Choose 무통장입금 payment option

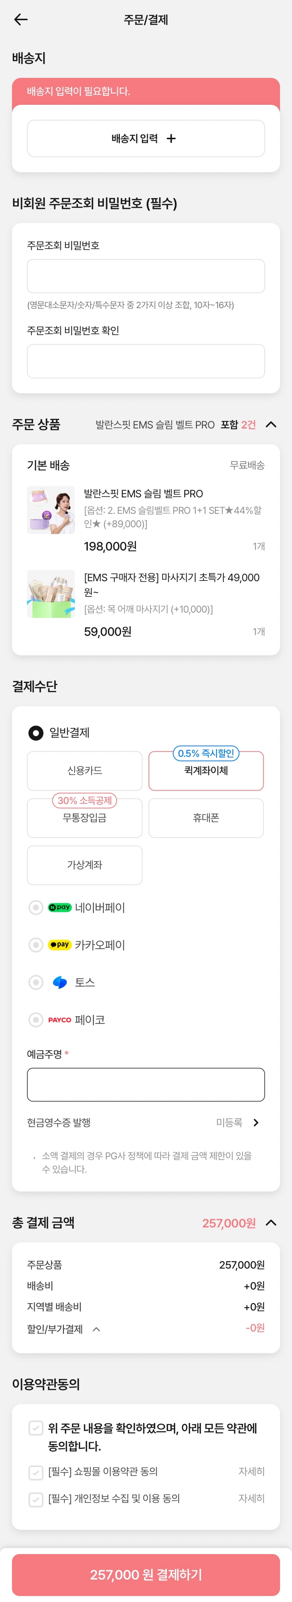point(85,818)
